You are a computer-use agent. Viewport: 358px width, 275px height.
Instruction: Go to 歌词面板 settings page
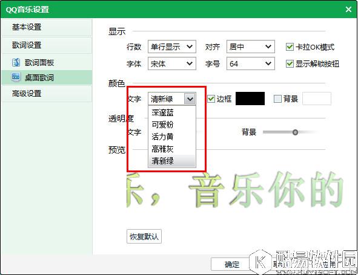[47, 62]
